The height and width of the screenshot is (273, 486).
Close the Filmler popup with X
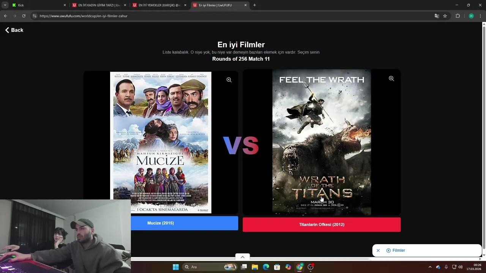click(x=378, y=250)
